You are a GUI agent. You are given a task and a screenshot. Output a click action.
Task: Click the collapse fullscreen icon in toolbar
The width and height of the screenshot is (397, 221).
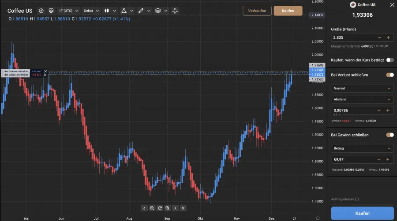point(175,11)
